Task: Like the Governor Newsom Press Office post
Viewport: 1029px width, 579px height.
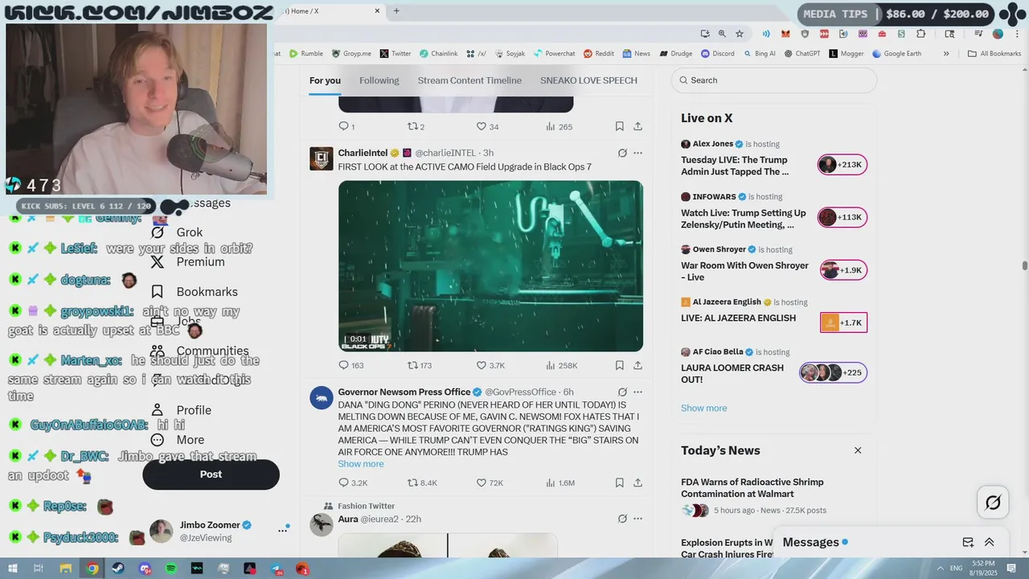Action: pos(490,483)
